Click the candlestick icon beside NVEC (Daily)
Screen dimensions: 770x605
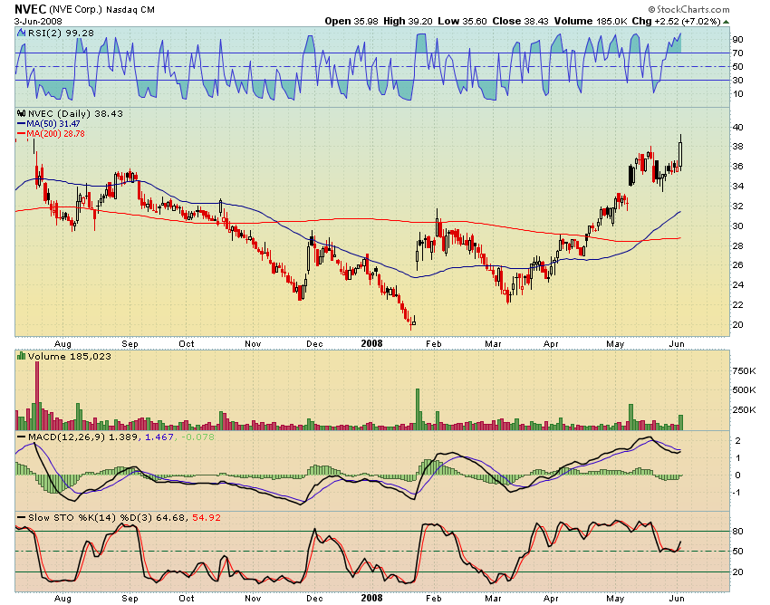point(22,113)
